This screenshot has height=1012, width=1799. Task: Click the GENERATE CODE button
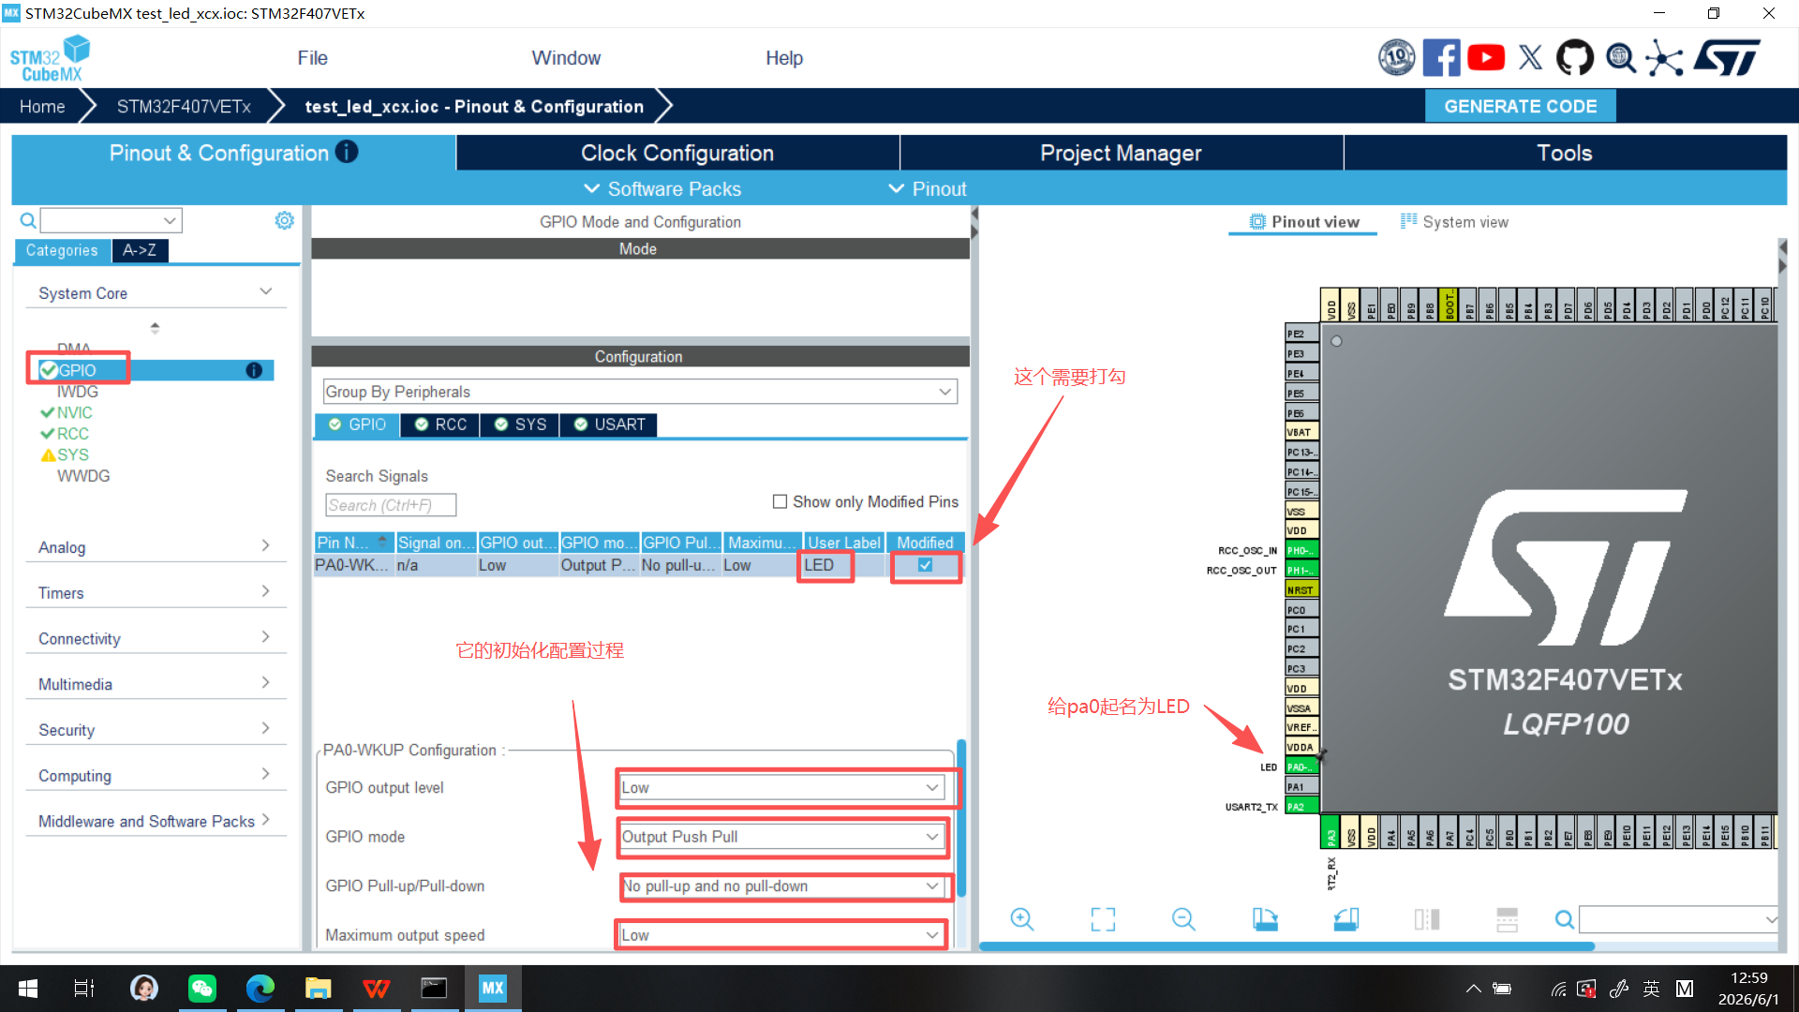coord(1520,106)
